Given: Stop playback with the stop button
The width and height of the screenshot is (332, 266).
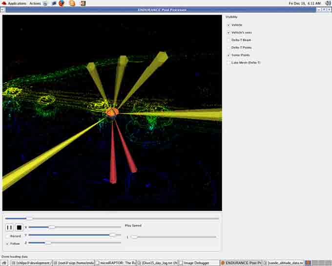Looking at the screenshot, I should (x=19, y=227).
